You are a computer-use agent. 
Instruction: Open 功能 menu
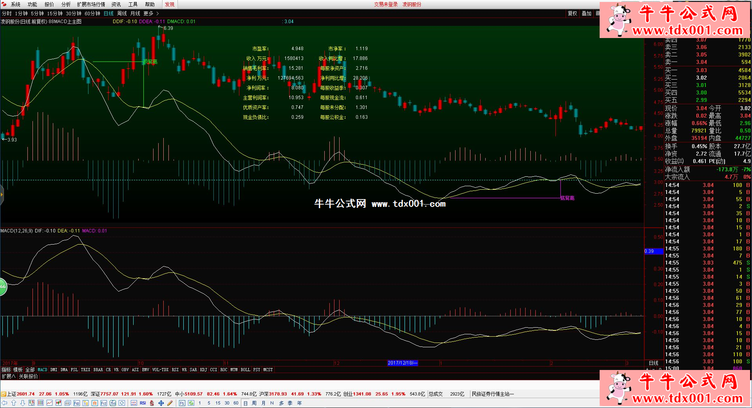[32, 4]
